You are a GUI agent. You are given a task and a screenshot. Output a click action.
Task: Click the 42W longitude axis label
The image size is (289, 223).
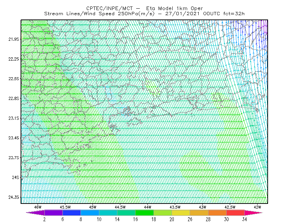[x=257, y=207]
